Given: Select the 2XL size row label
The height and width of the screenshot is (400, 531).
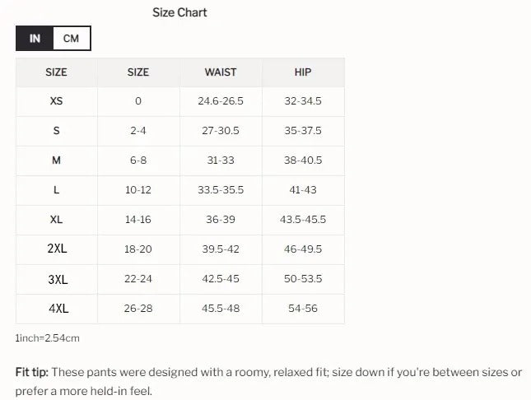Looking at the screenshot, I should tap(57, 249).
